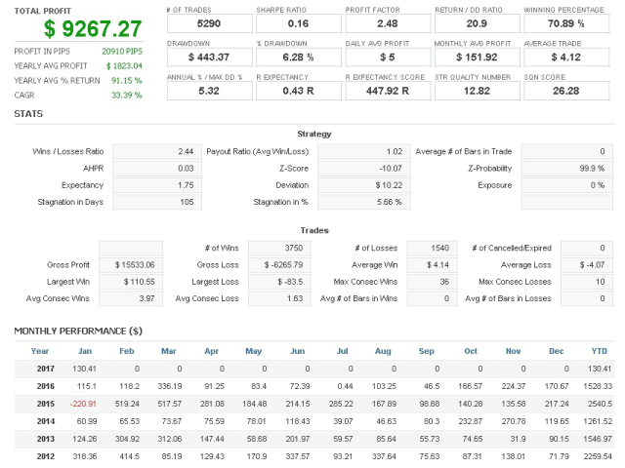Screen dimensions: 625x468
Task: Click the Expectancy field showing 1.75
Action: coord(157,185)
